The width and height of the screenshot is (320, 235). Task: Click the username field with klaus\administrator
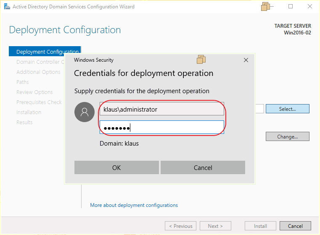[x=161, y=109]
